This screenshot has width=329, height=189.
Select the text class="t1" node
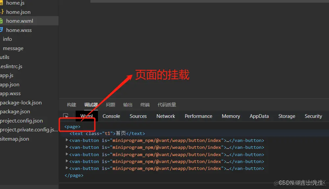107,133
